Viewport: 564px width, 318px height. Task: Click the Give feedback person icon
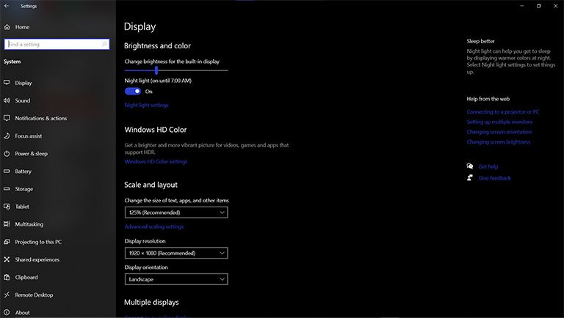[x=470, y=177]
